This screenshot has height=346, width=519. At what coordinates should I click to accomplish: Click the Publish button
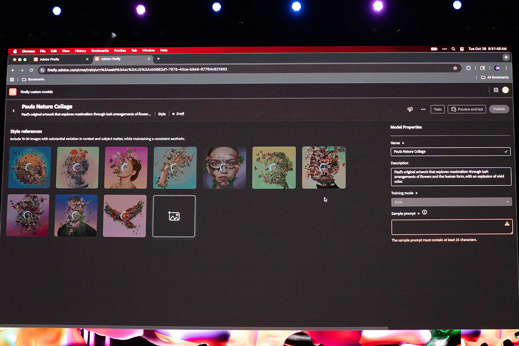tap(499, 109)
